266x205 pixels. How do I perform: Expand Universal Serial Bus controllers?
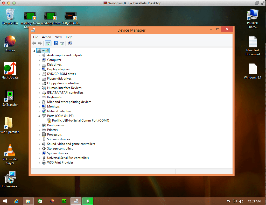pos(39,158)
